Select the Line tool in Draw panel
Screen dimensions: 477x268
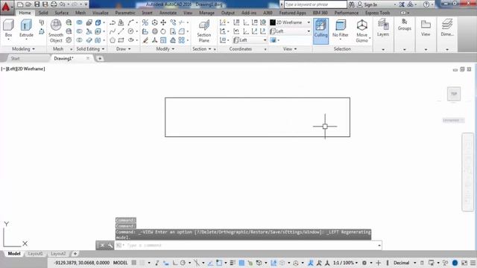click(x=121, y=31)
